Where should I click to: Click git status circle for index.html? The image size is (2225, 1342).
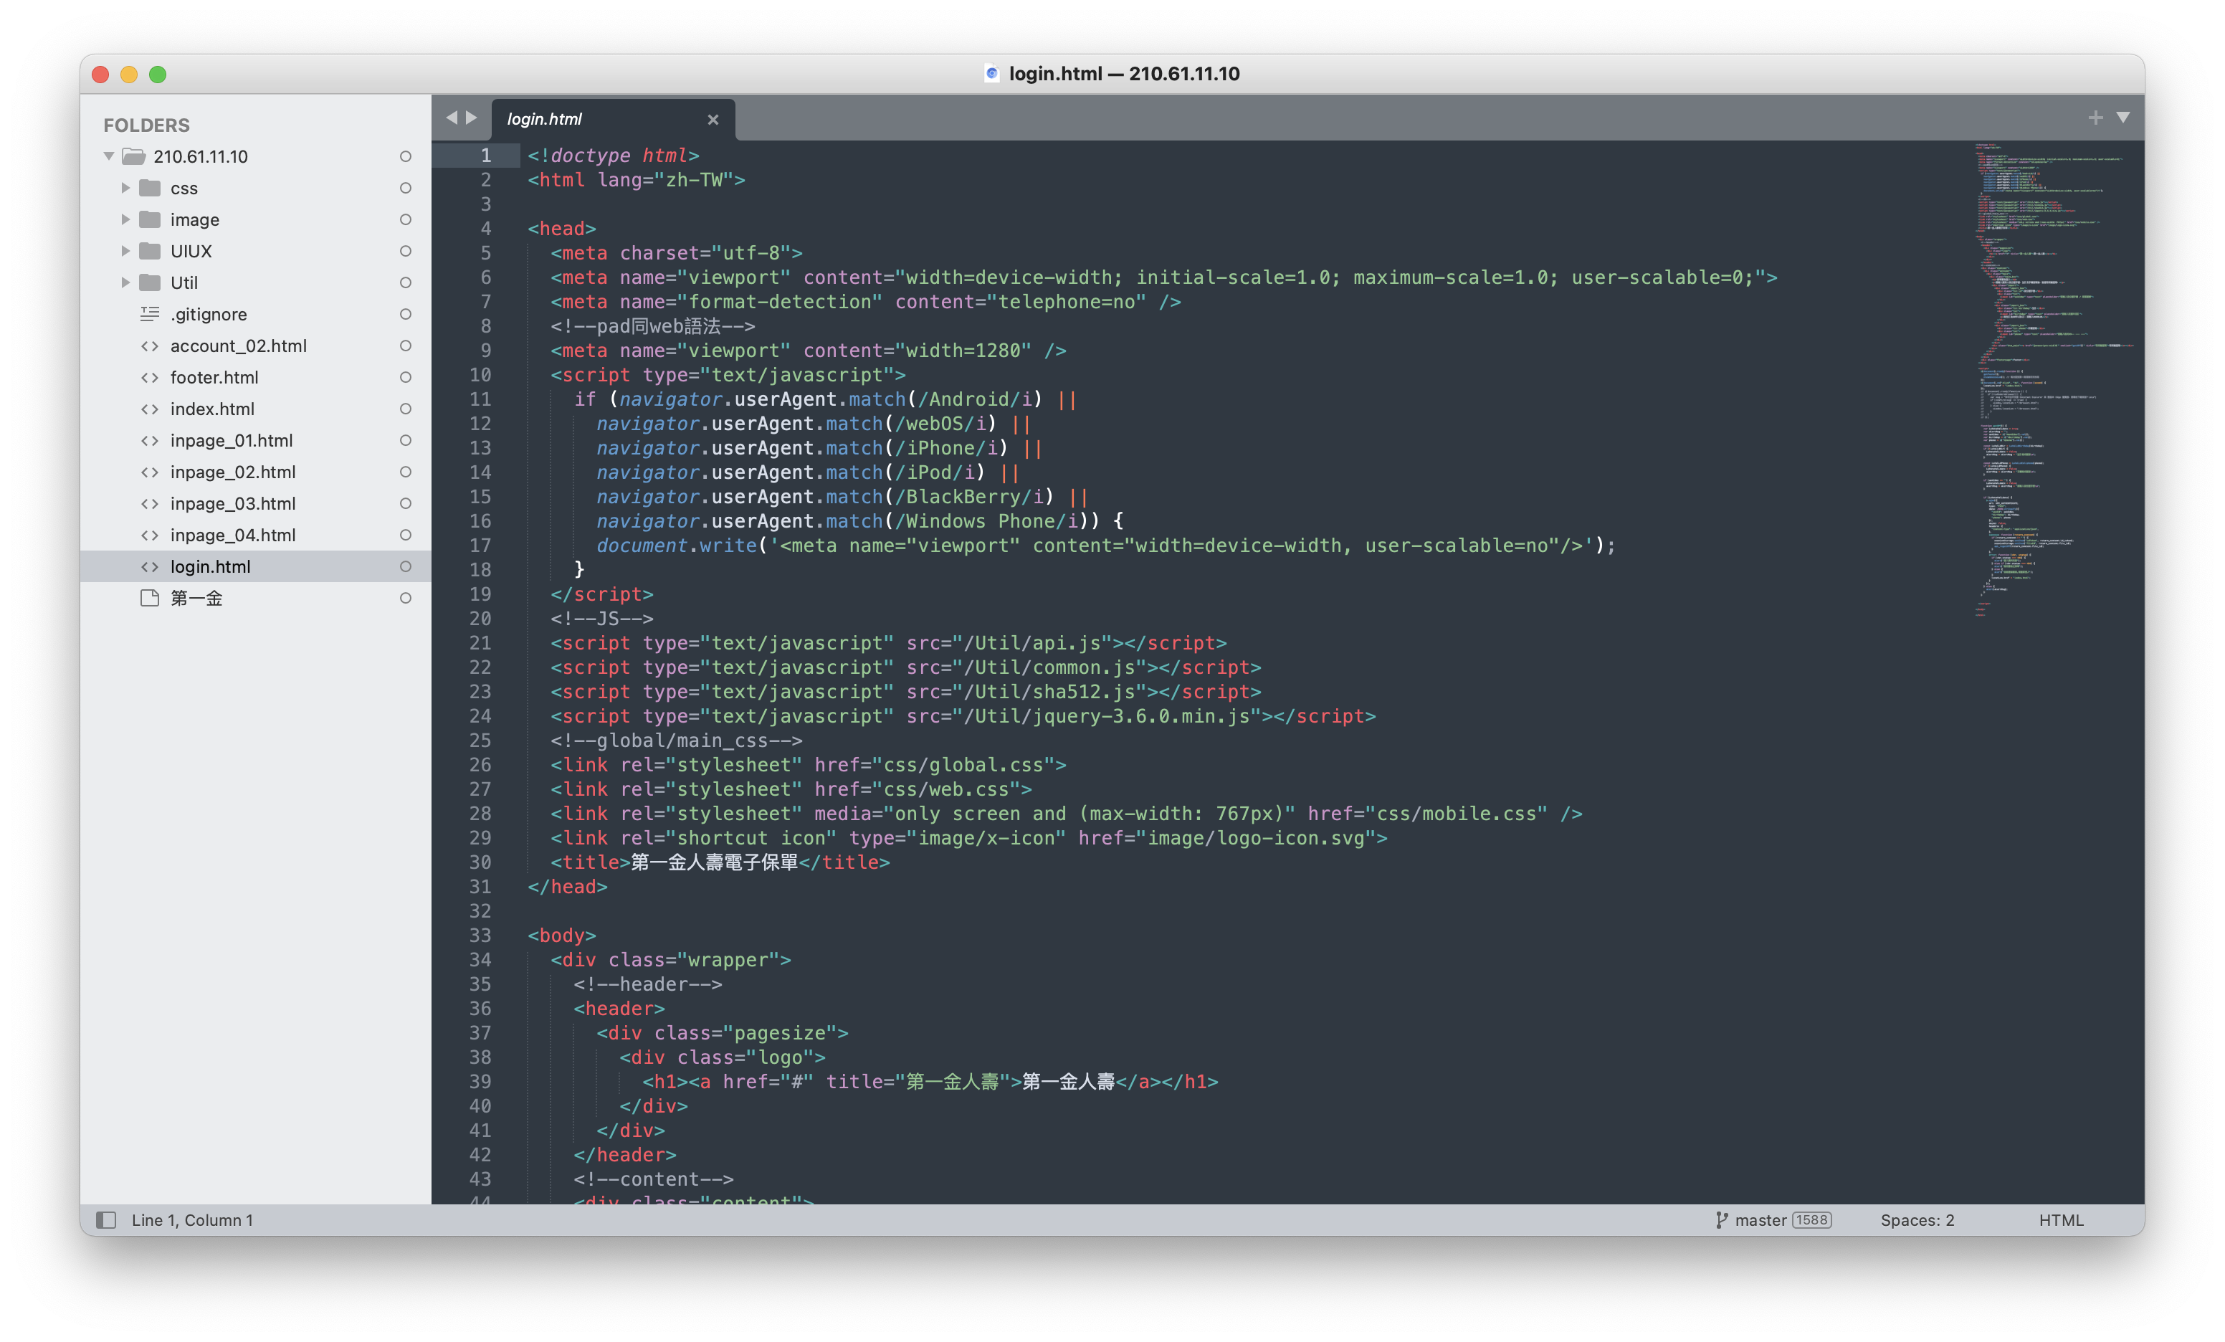click(406, 409)
